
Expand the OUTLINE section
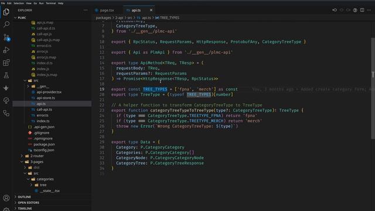(x=24, y=197)
